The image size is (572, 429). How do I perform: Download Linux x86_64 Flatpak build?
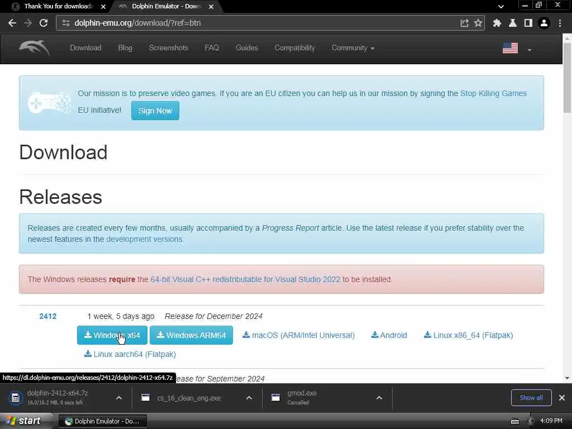click(469, 335)
